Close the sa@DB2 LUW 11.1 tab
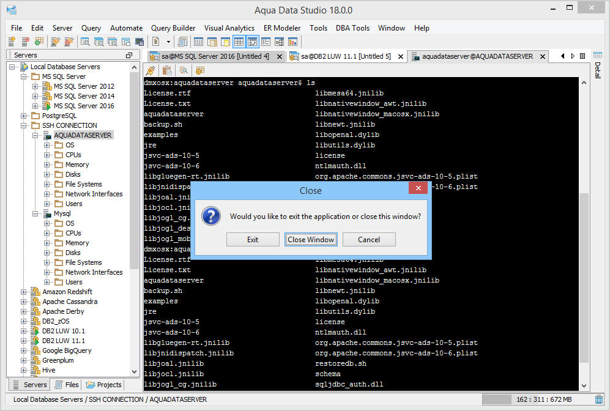 pos(401,57)
